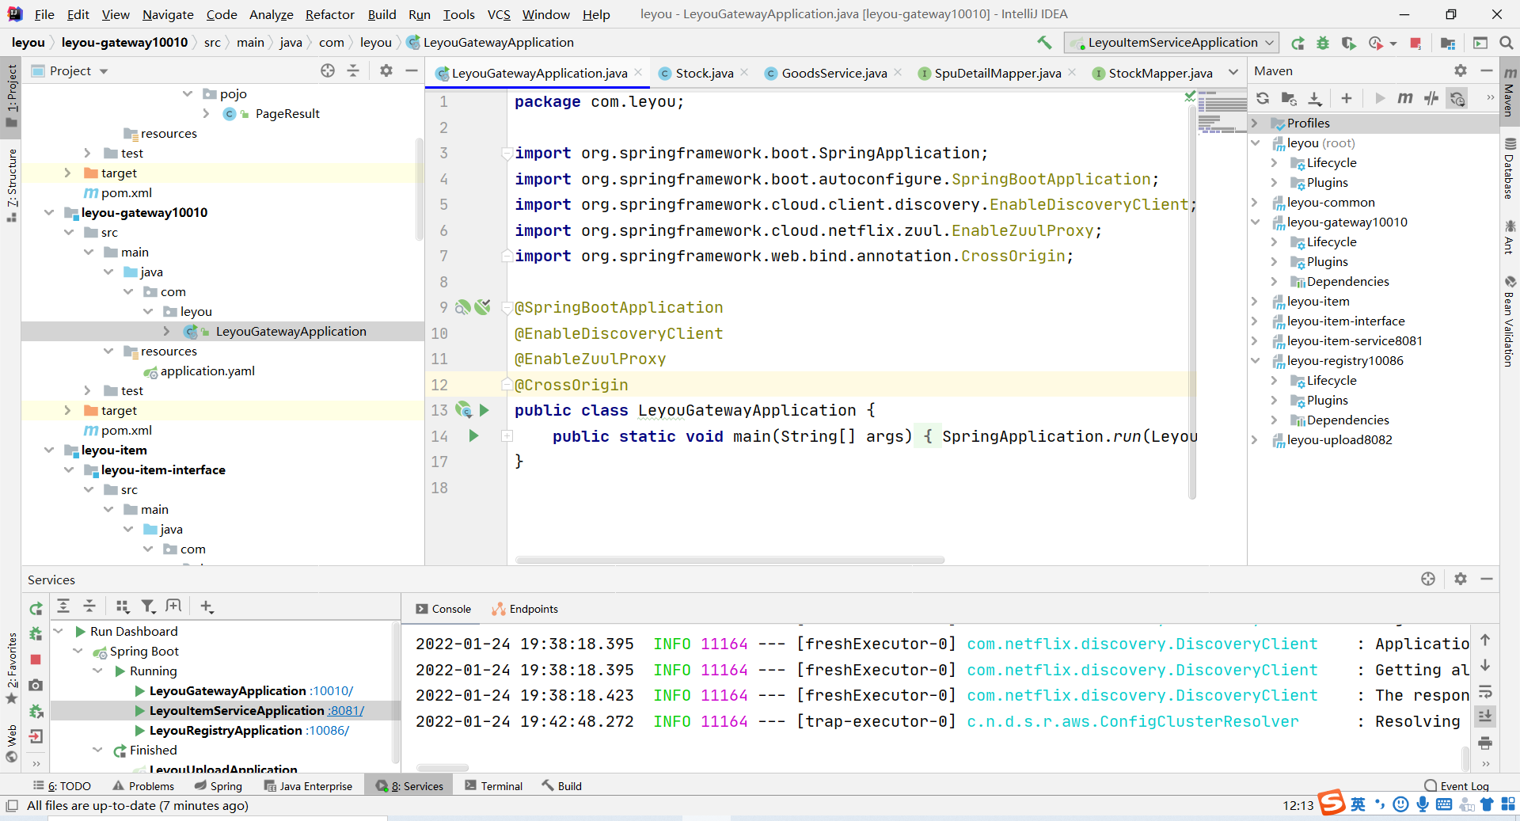Screen dimensions: 1520x821
Task: Stop selected service in Services sidebar
Action: pos(36,659)
